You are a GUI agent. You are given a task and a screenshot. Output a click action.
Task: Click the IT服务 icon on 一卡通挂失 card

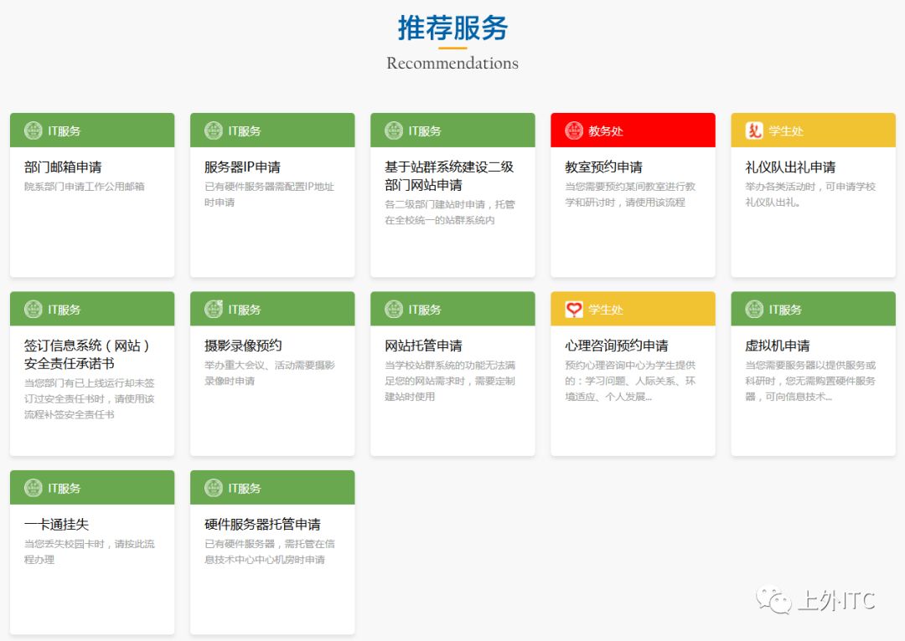[x=33, y=487]
